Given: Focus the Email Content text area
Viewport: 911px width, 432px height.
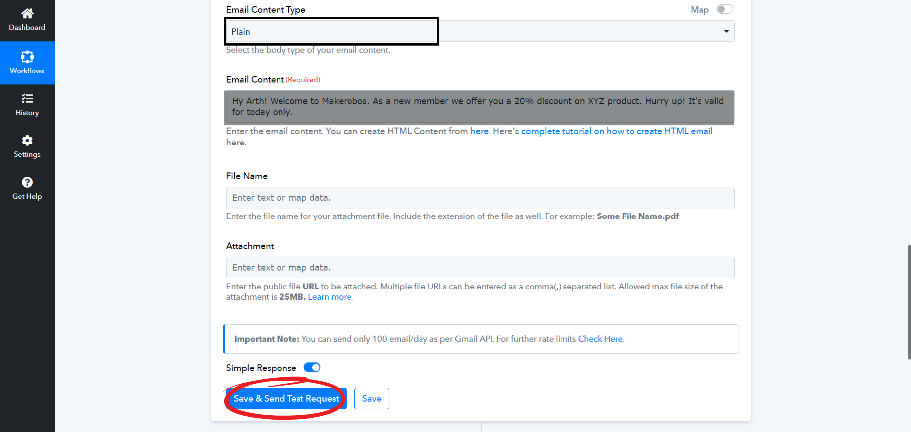Looking at the screenshot, I should [479, 107].
